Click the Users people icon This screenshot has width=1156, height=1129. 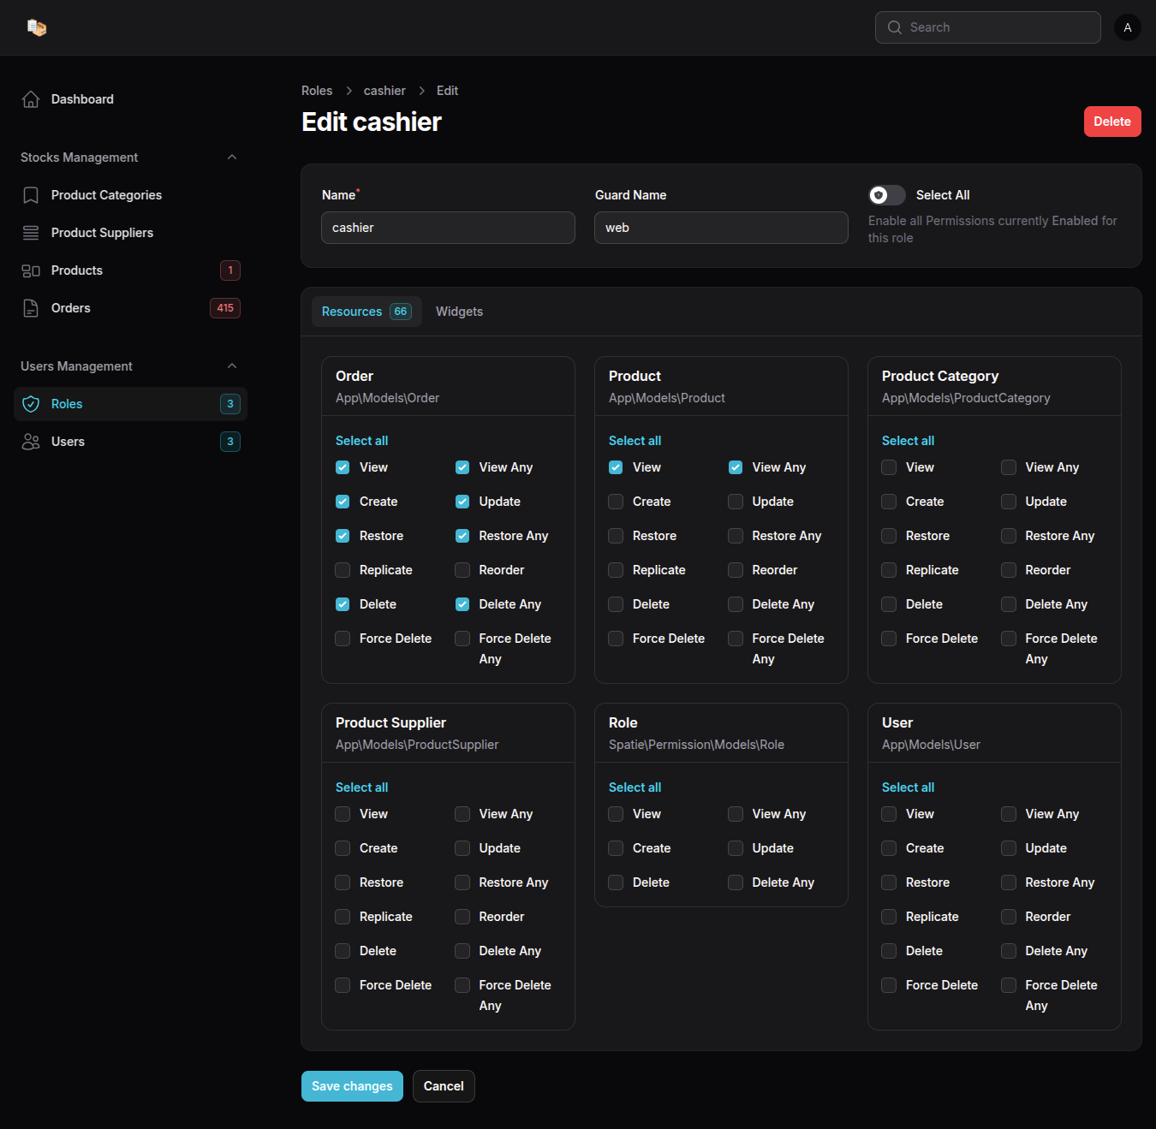pos(31,442)
